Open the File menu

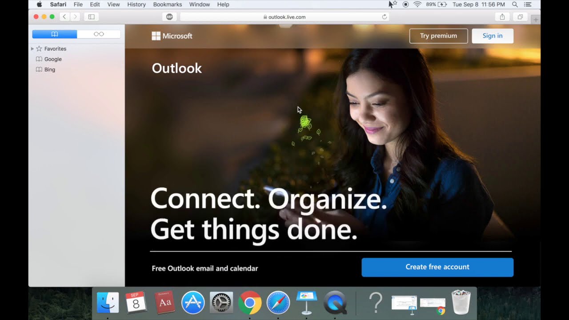78,4
